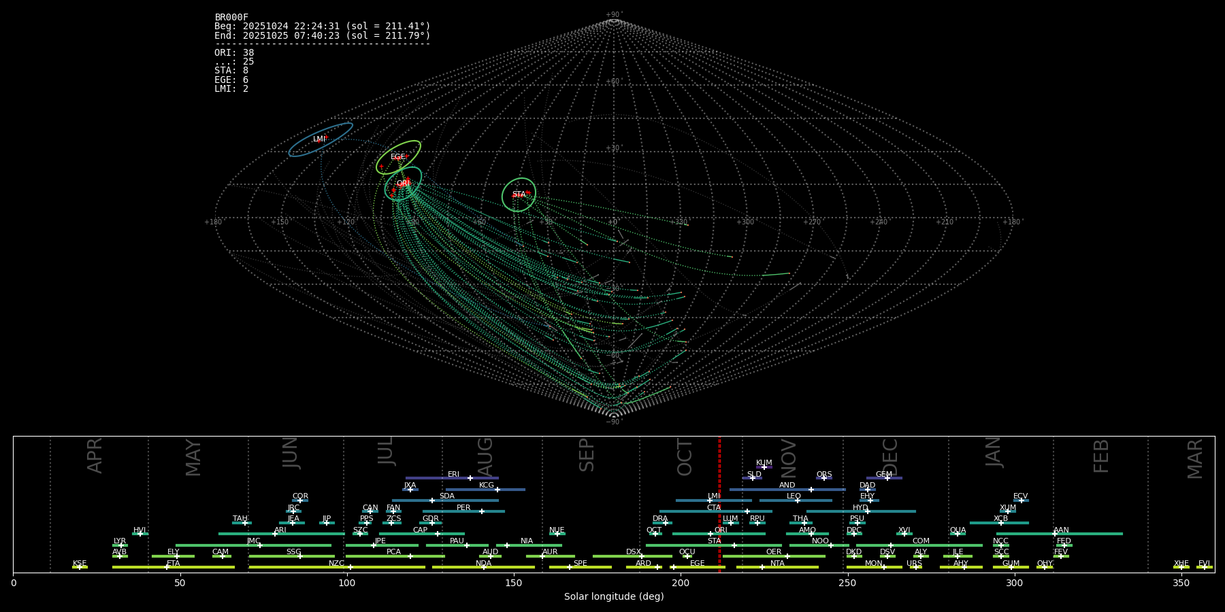Click the JAN month label in the timeline
This screenshot has height=612, width=1225.
coord(994,452)
